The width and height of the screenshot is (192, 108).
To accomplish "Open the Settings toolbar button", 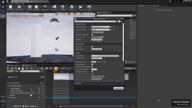I will [x=45, y=8].
